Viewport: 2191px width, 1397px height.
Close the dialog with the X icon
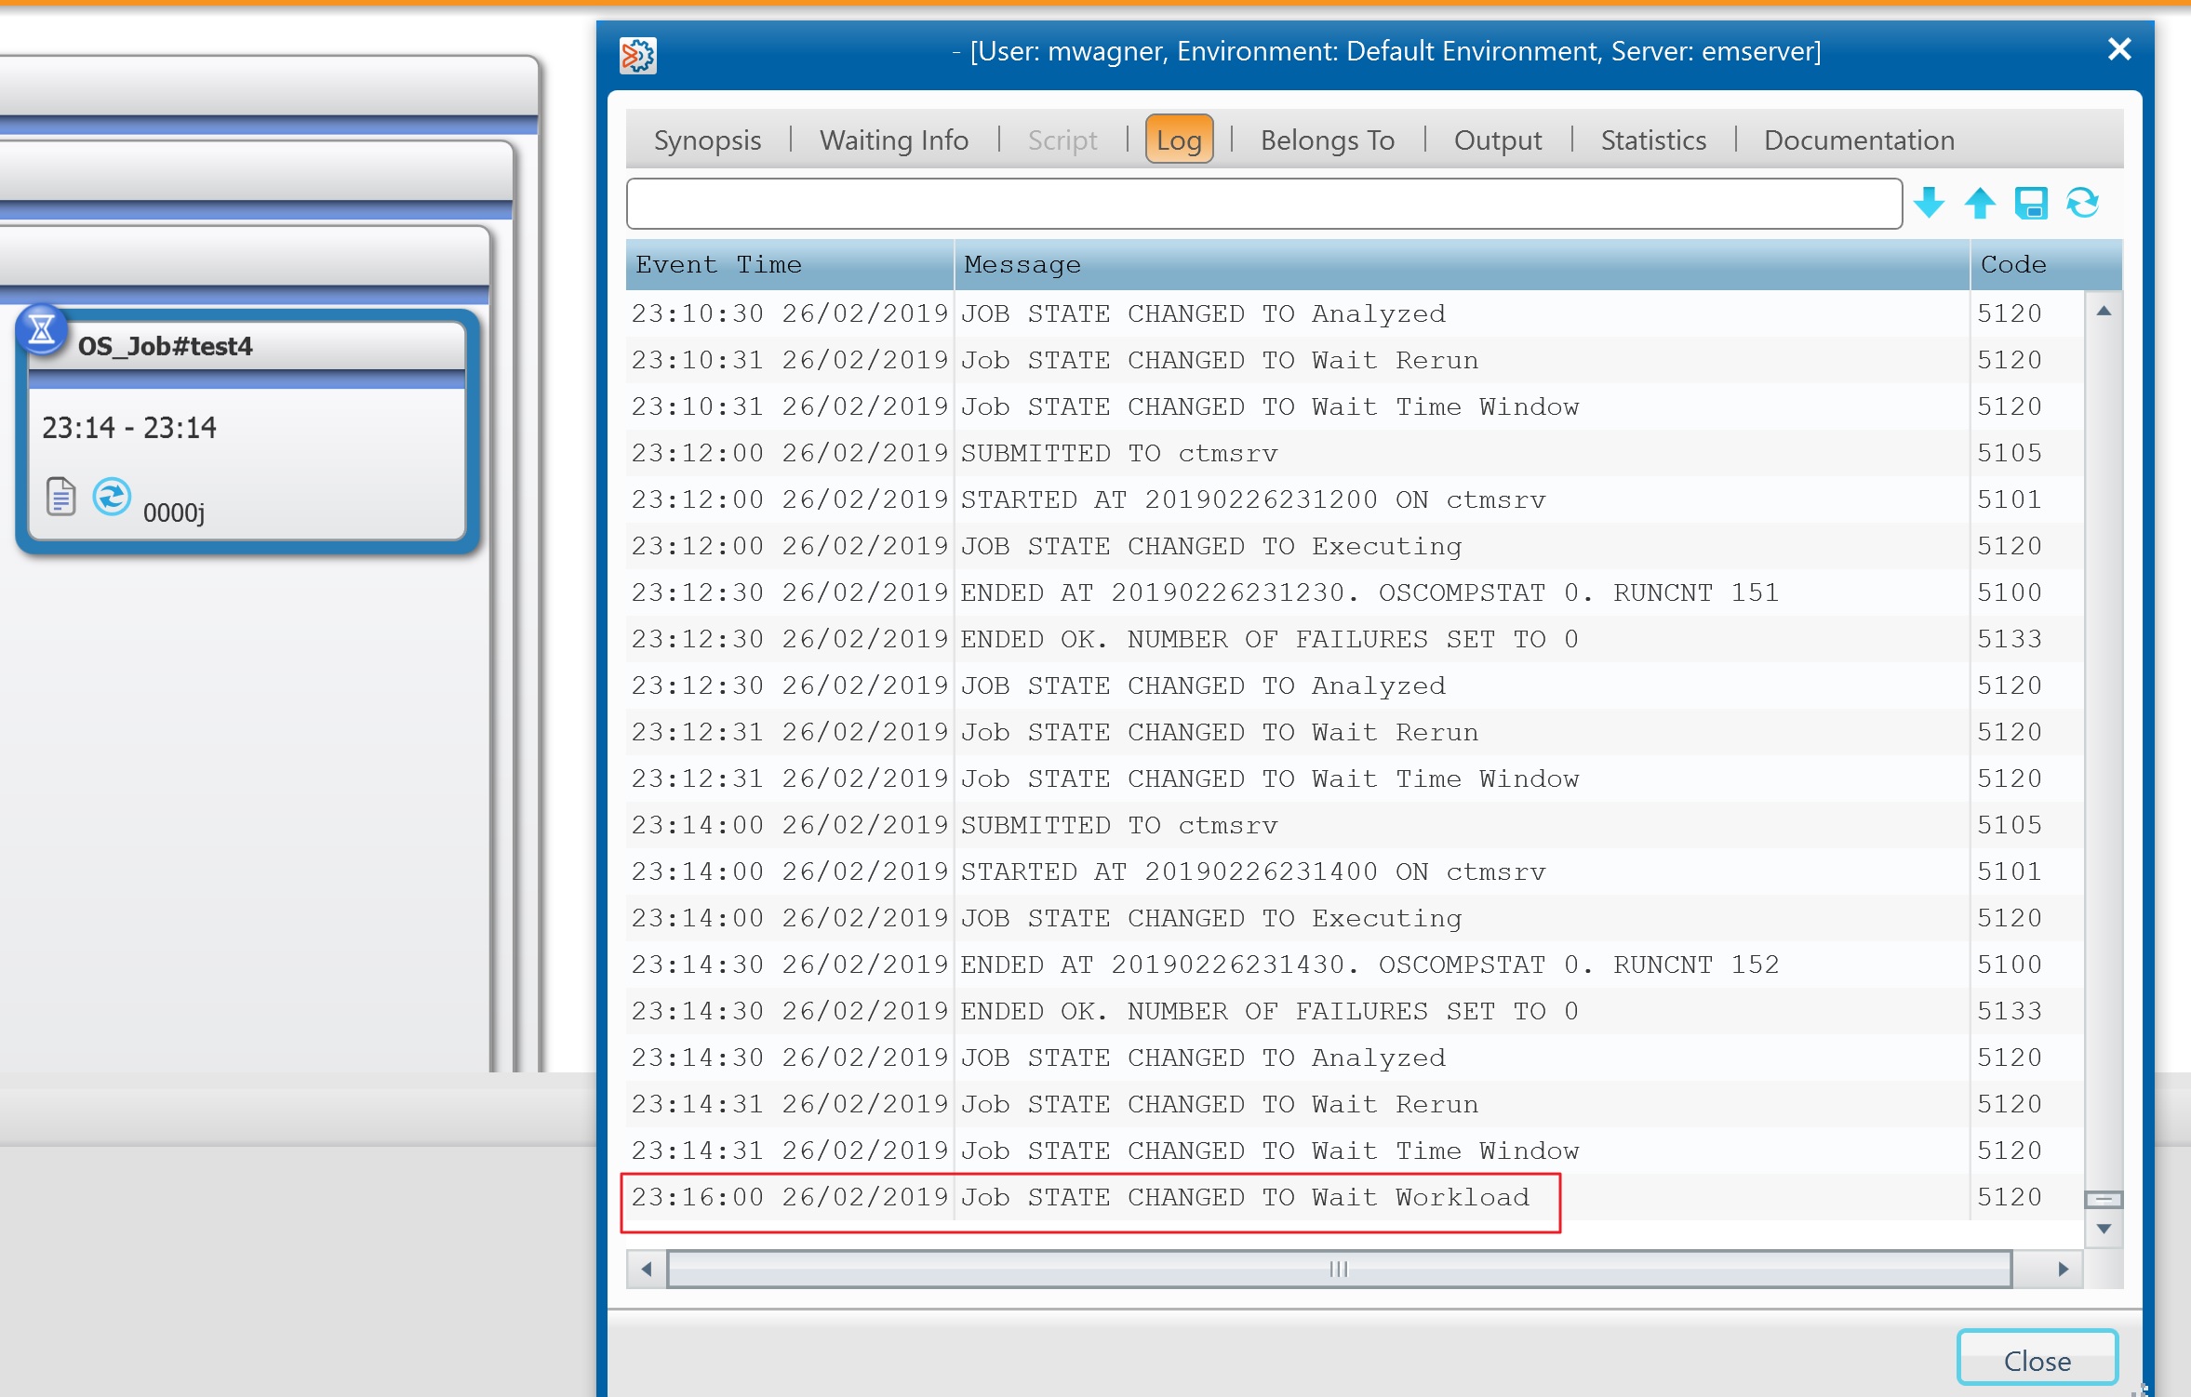(2119, 49)
